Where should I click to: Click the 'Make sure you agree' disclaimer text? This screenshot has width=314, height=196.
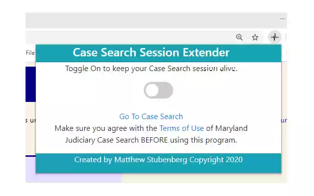tap(106, 128)
